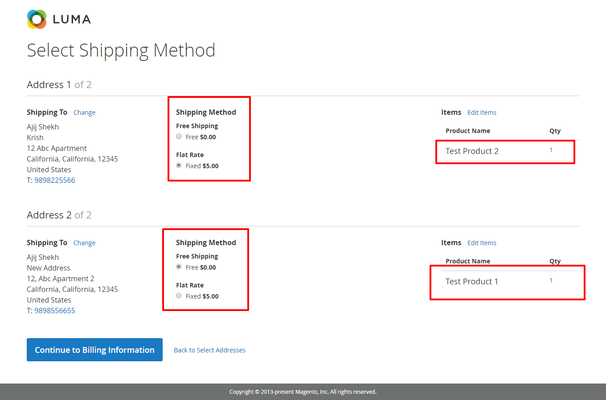Click Change next to Address 1 Shipping To
This screenshot has width=606, height=400.
coord(84,112)
